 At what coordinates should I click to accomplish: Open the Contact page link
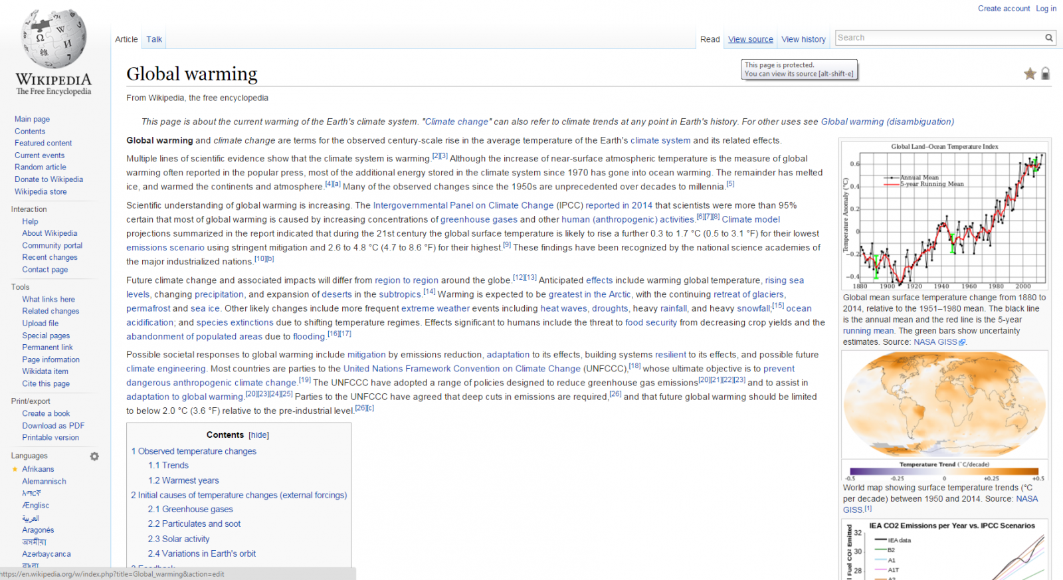(x=45, y=270)
